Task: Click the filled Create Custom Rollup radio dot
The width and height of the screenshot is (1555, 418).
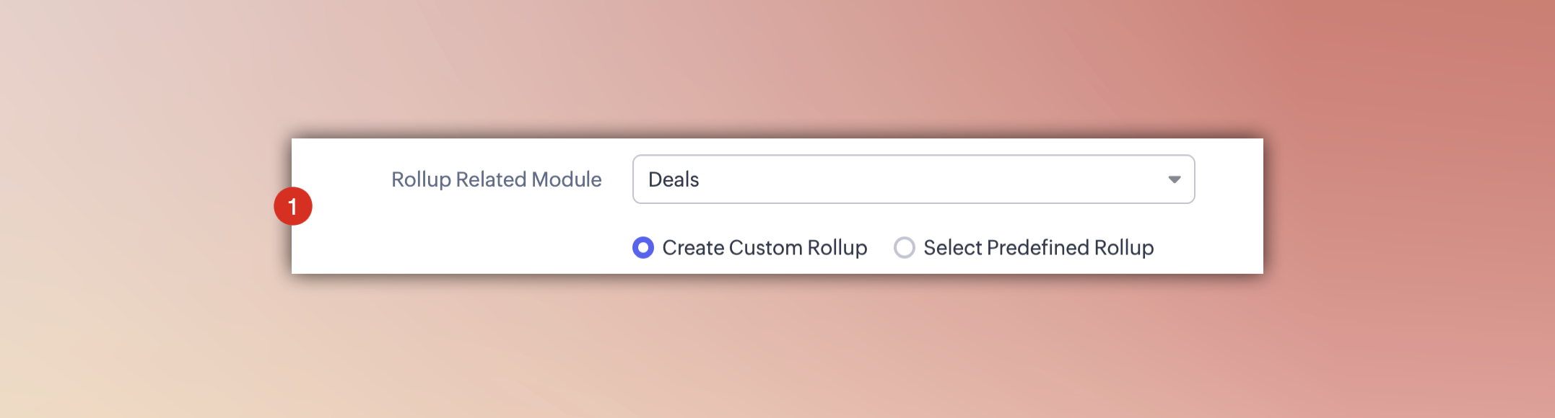Action: [x=643, y=248]
